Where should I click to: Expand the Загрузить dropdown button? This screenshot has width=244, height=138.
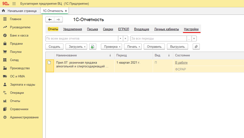click(76, 47)
